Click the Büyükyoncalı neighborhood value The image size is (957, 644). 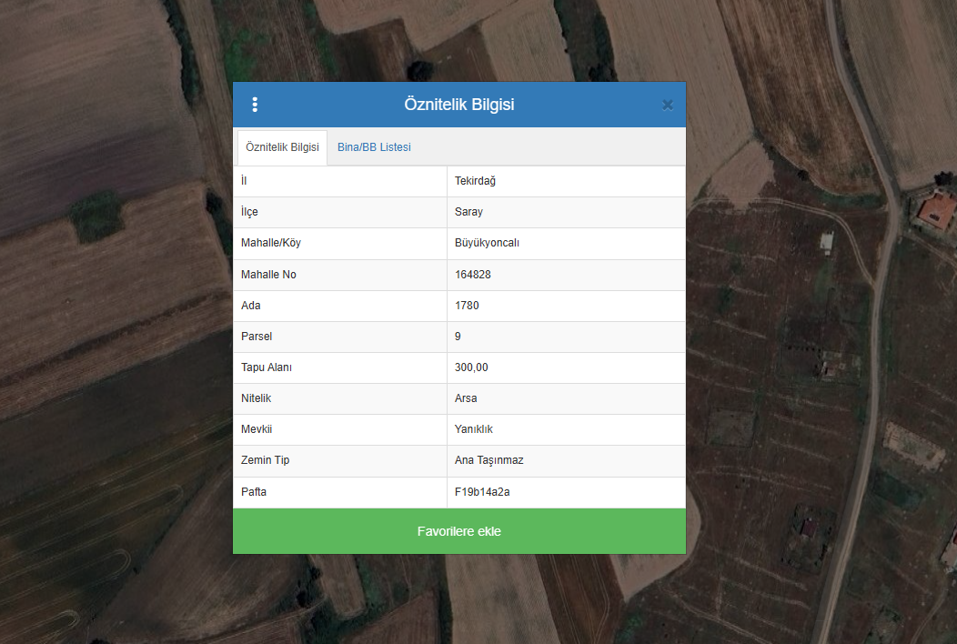(487, 243)
